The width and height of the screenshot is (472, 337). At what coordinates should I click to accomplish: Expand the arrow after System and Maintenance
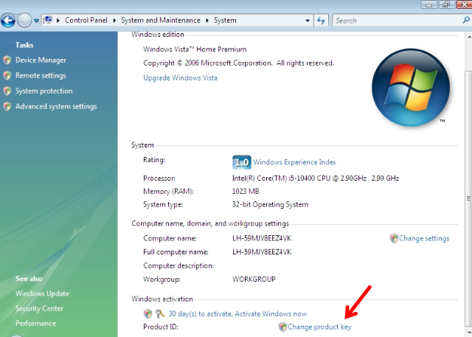coord(207,21)
